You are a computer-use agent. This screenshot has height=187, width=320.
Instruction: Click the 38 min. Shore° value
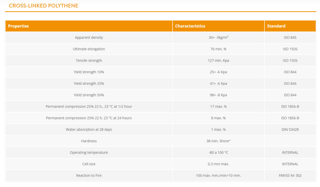218,141
